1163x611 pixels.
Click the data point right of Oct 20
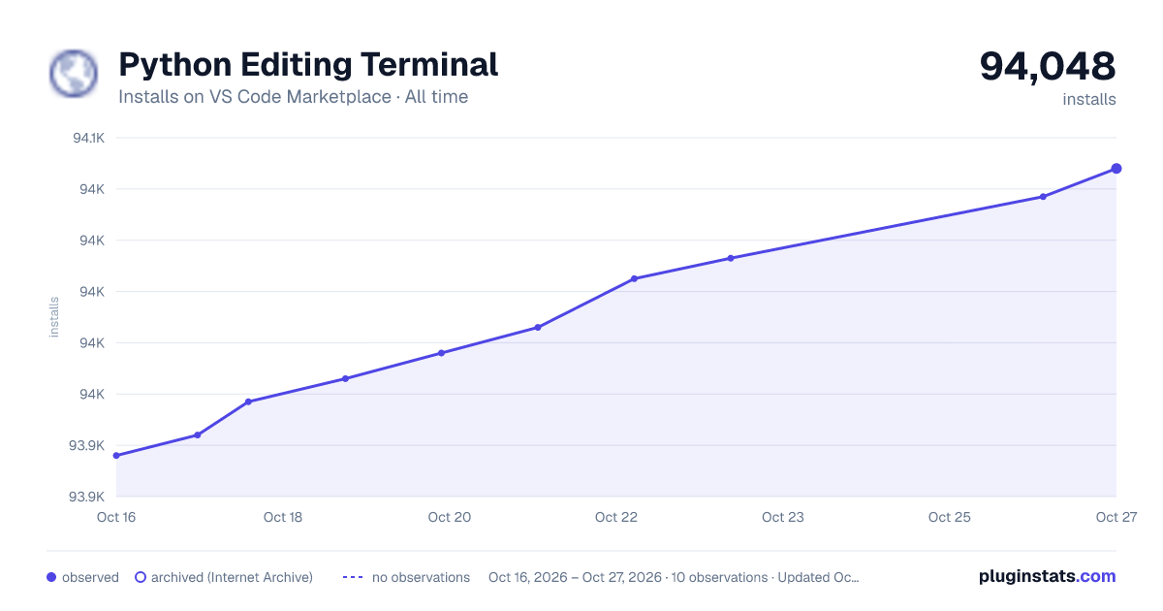tap(538, 327)
